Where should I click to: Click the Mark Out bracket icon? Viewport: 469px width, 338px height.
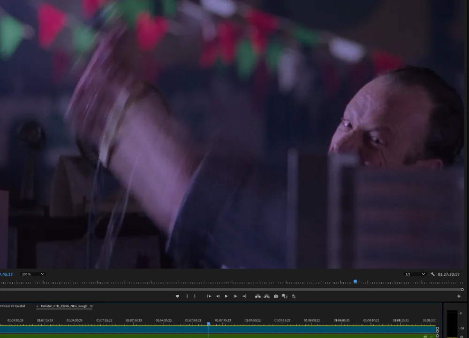pos(195,296)
